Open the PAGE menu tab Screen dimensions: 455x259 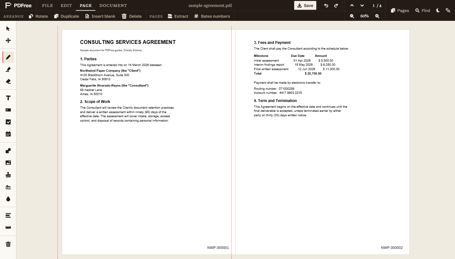86,5
